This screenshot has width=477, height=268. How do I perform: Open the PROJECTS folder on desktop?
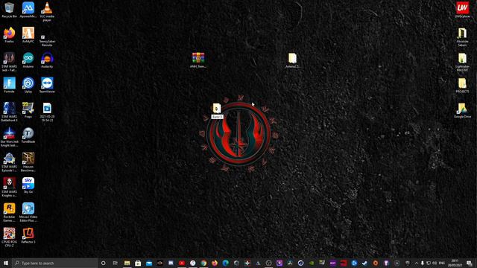462,85
